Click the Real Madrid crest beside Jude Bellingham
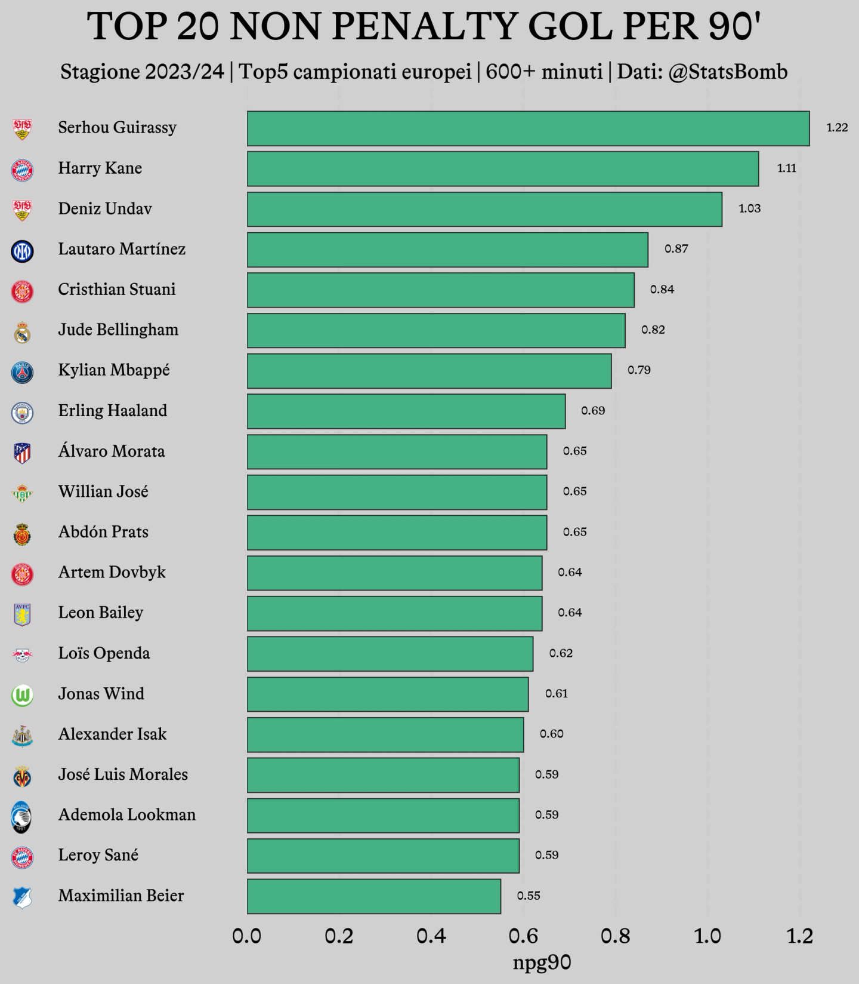 pyautogui.click(x=22, y=332)
